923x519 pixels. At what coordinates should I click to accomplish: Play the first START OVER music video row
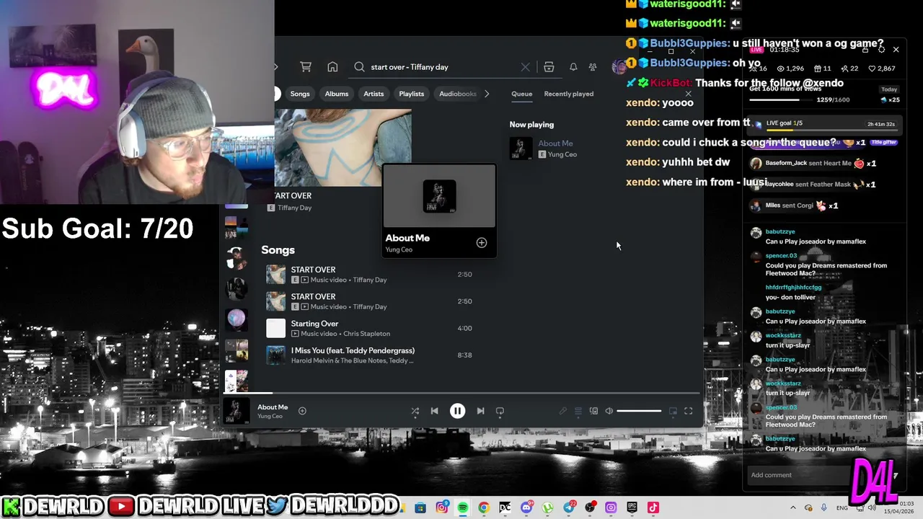pos(368,275)
